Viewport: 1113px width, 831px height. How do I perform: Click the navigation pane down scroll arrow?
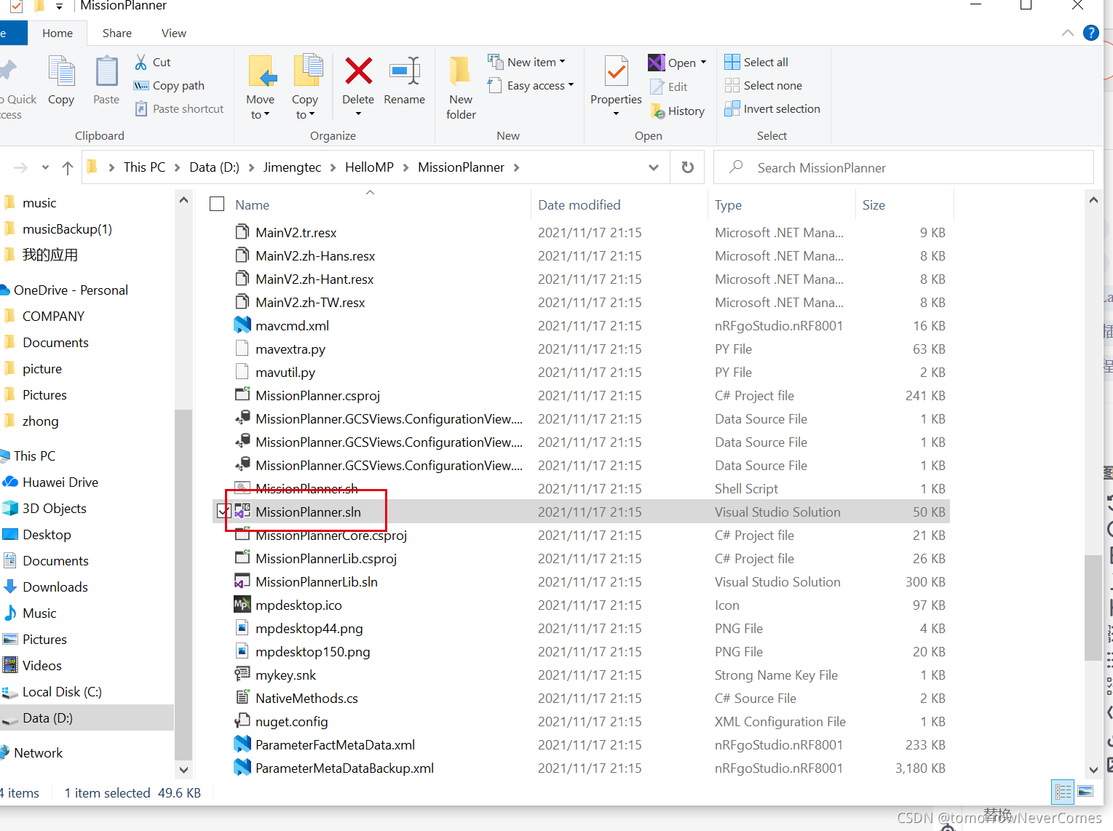coord(183,769)
